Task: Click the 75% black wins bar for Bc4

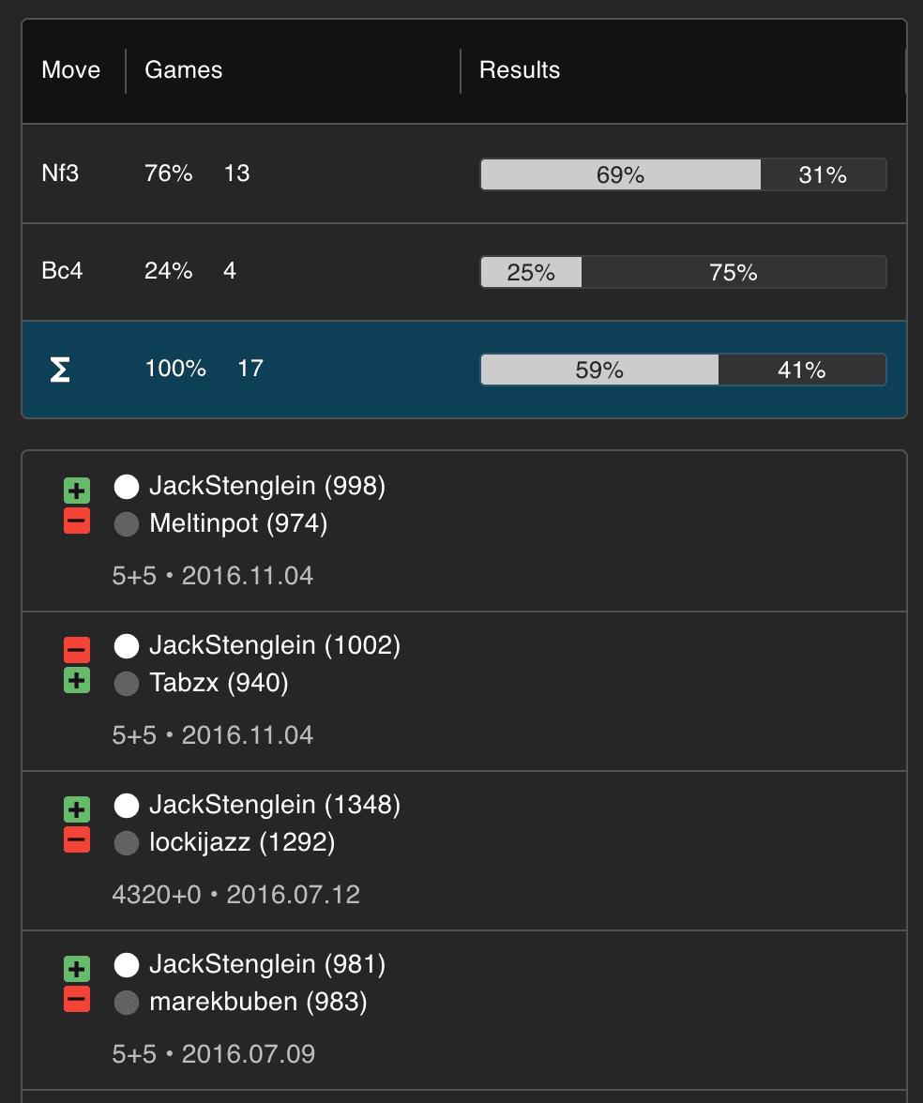Action: [734, 272]
